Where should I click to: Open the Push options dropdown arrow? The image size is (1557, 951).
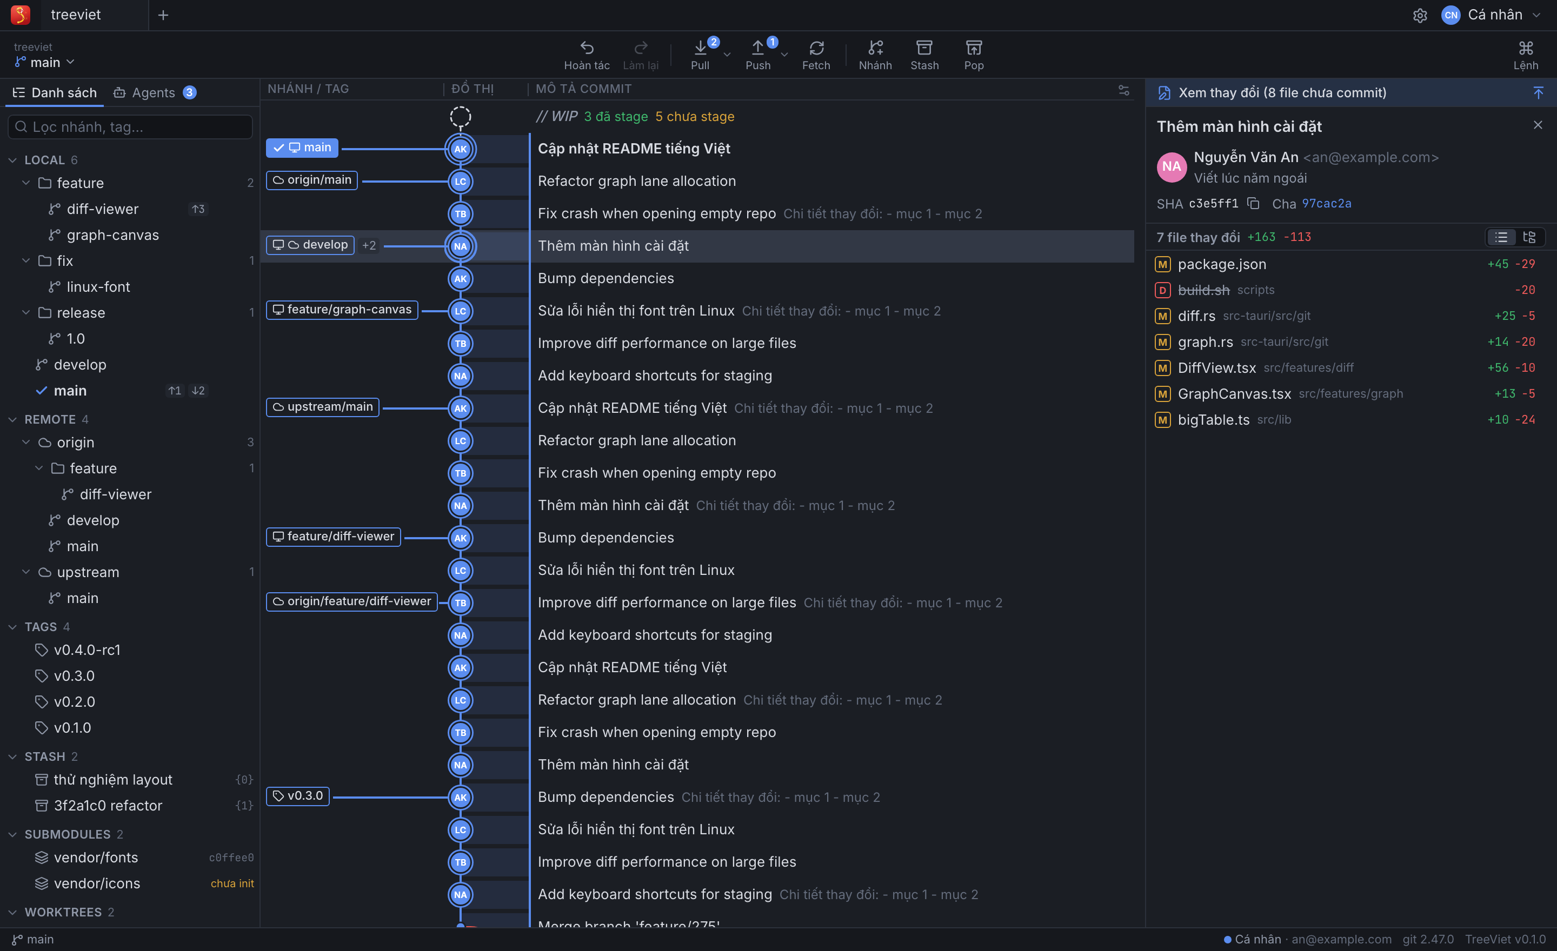click(x=784, y=55)
